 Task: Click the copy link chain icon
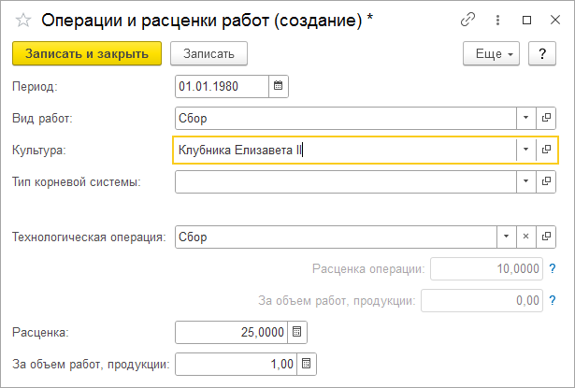[468, 20]
